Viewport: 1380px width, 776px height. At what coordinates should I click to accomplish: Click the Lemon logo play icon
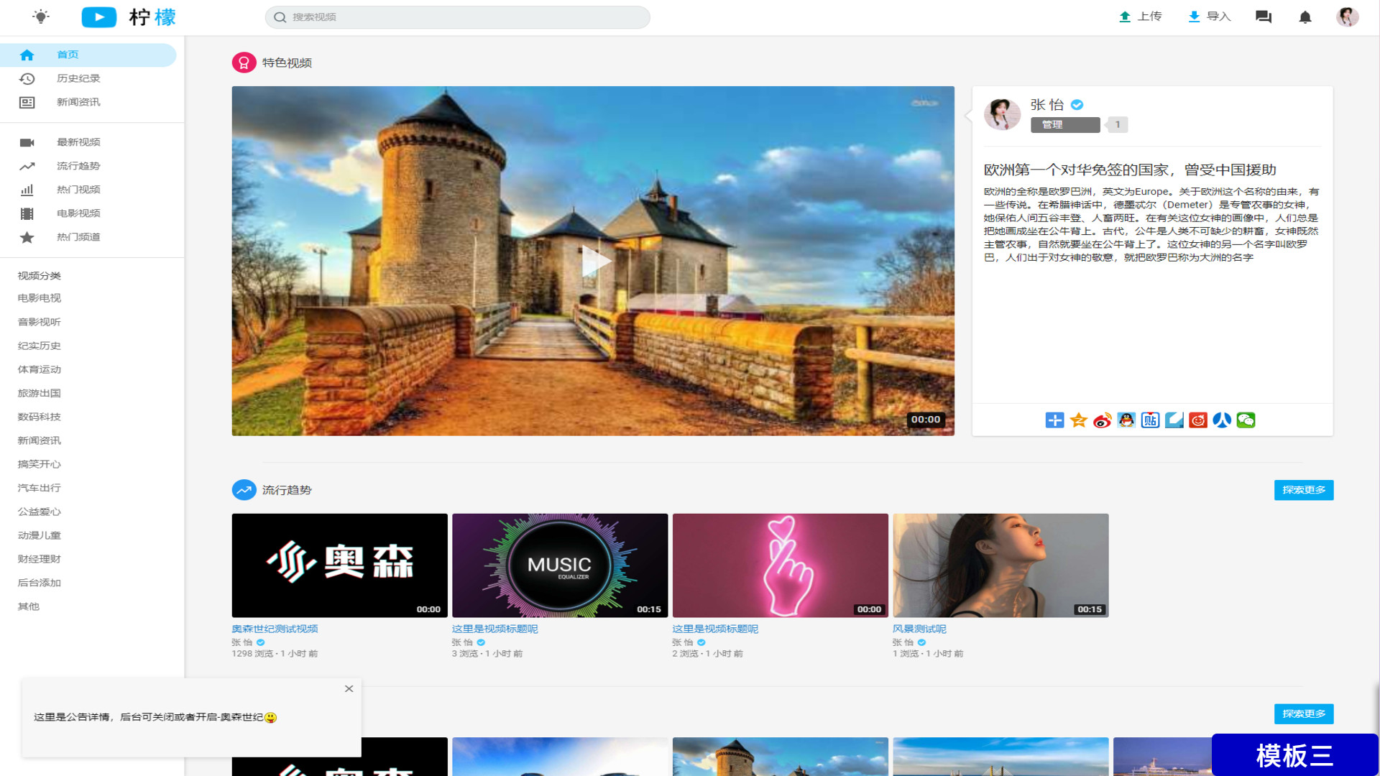coord(99,17)
